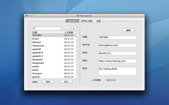Image resolution: width=169 pixels, height=105 pixels.
Task: Click the search magnifier icon
Action: coord(34,29)
